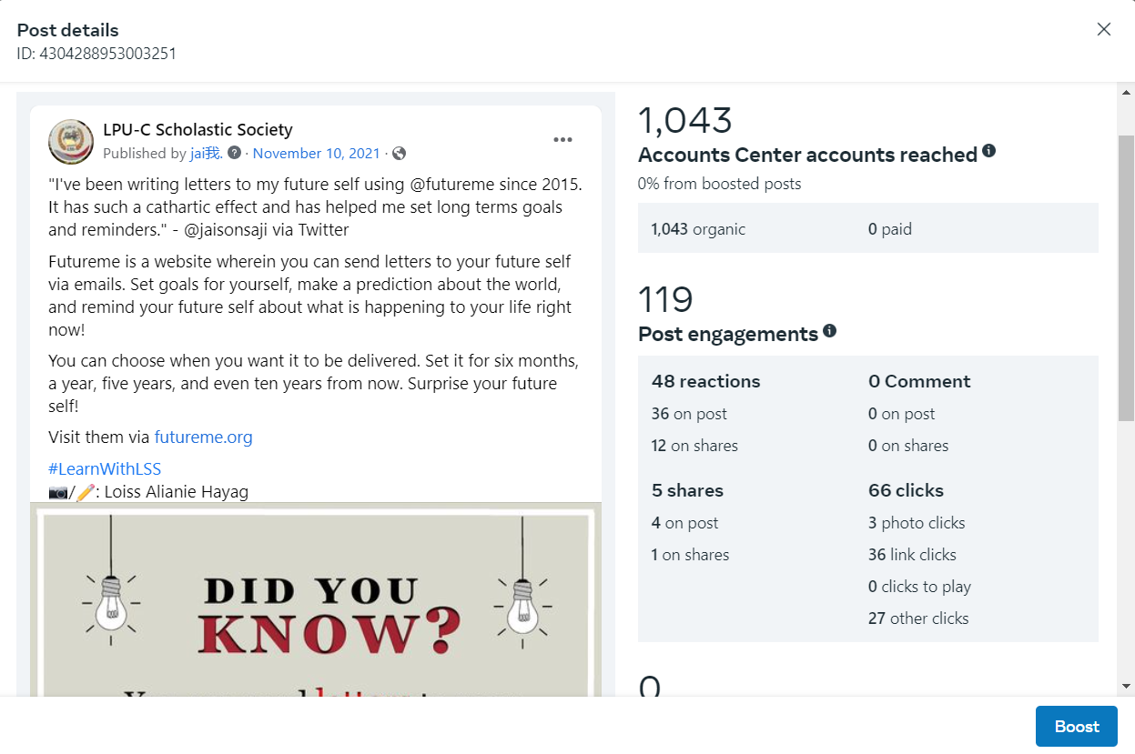
Task: Click the scrollbar down arrow
Action: [1126, 686]
